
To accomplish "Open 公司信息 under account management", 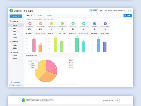I will pos(15,55).
